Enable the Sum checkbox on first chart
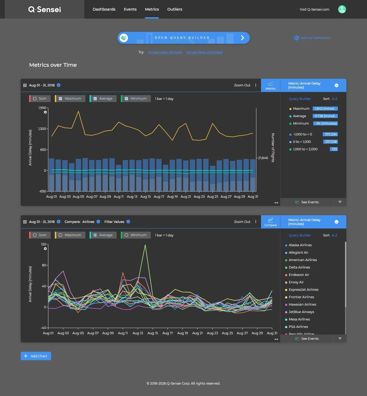 (35, 99)
